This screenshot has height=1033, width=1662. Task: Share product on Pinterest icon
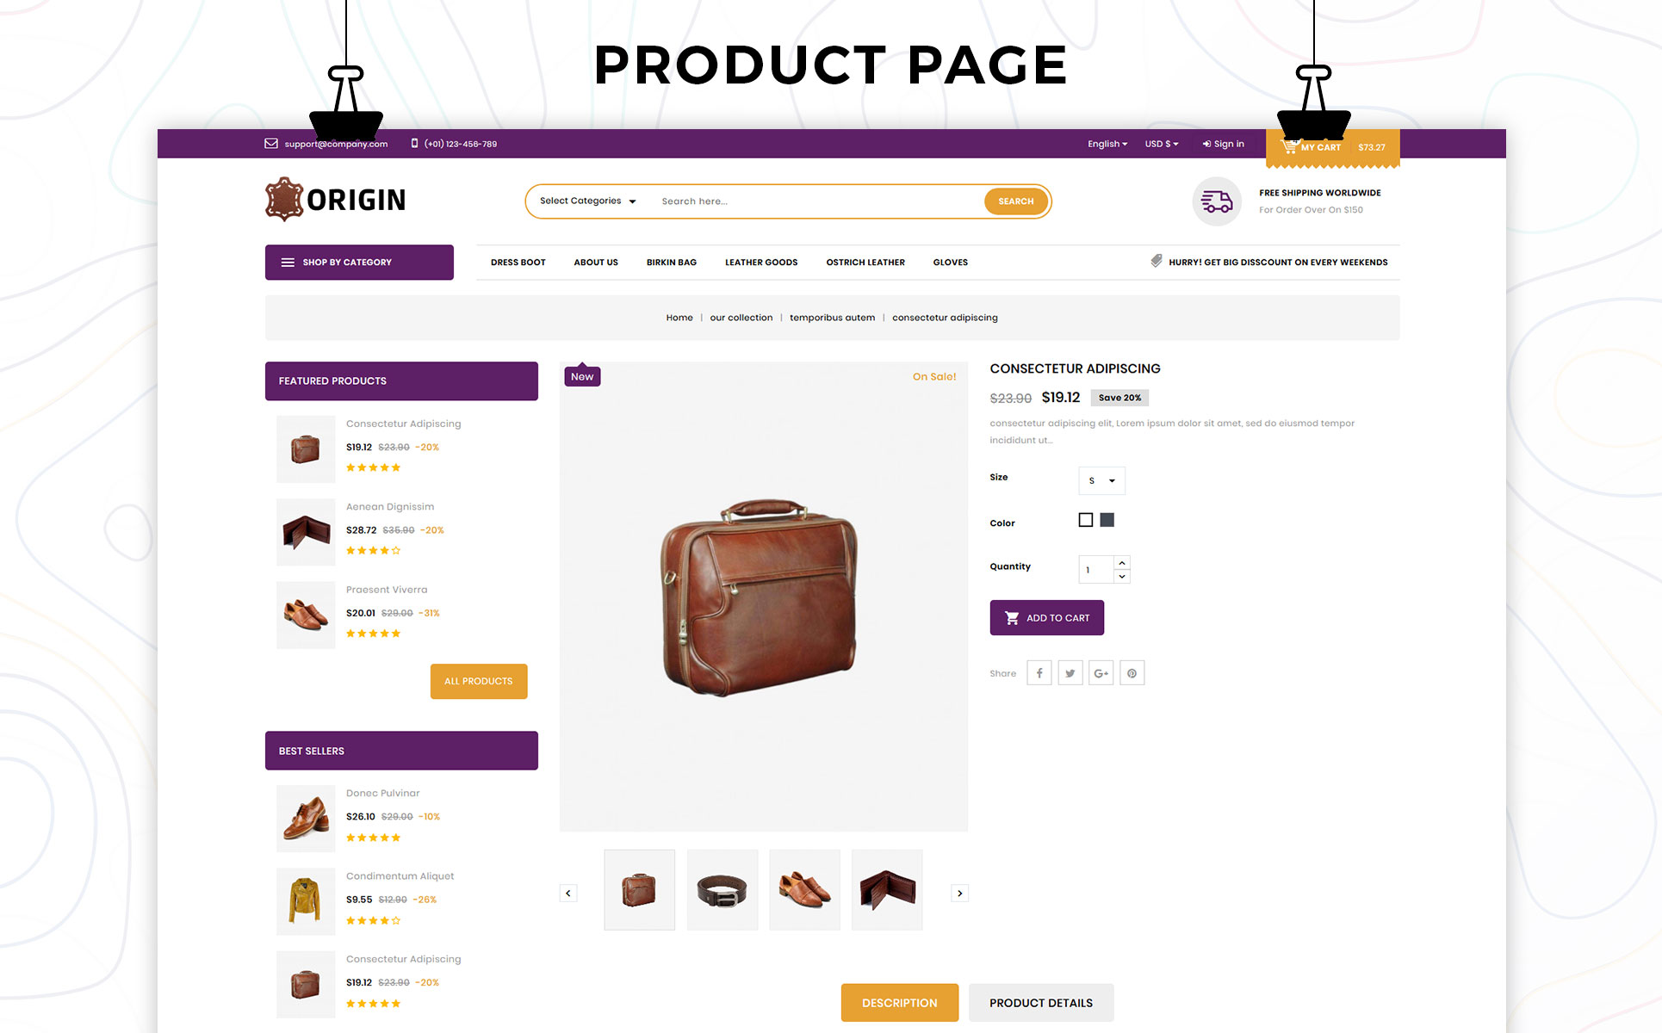pos(1132,673)
